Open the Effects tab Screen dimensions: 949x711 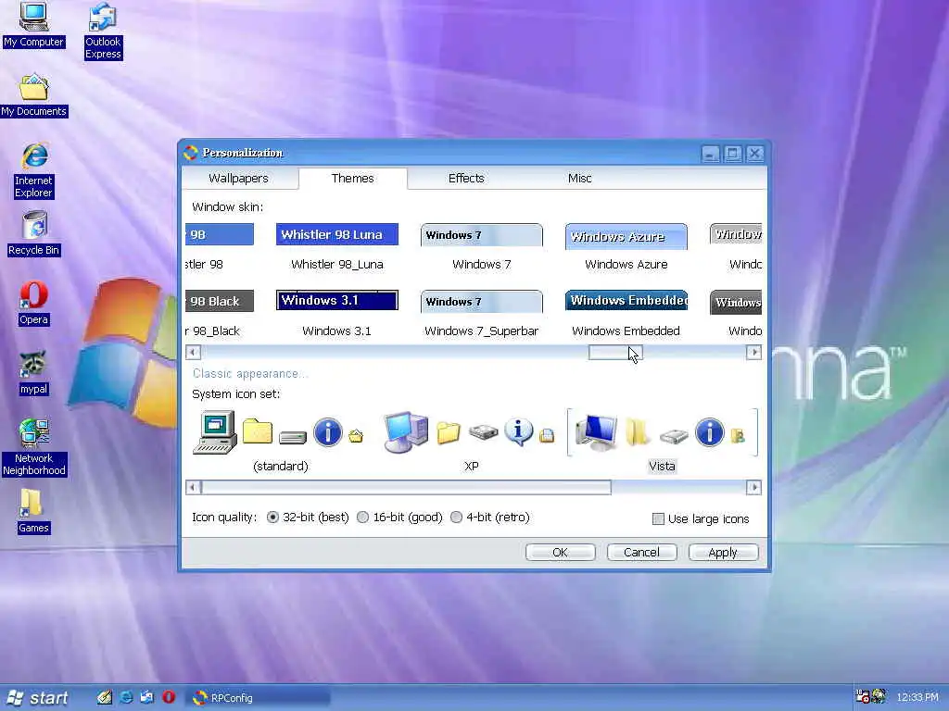466,179
